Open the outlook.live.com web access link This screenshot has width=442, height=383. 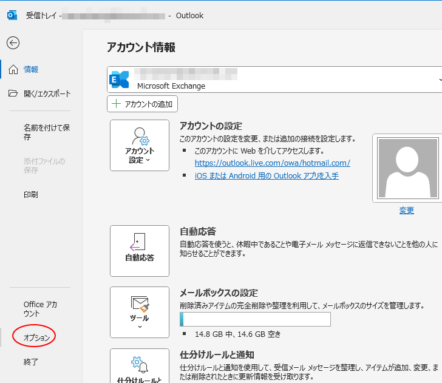tap(272, 163)
